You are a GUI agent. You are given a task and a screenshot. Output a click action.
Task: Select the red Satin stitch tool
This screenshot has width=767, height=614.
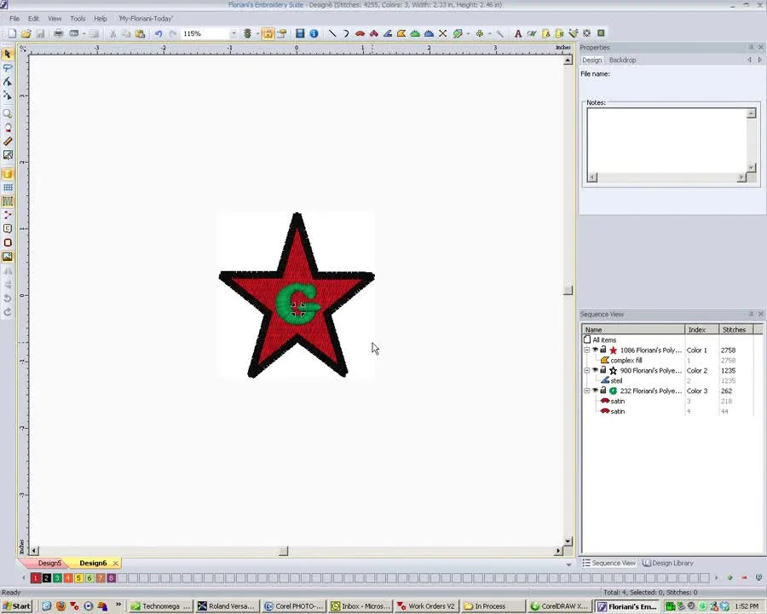[x=360, y=33]
